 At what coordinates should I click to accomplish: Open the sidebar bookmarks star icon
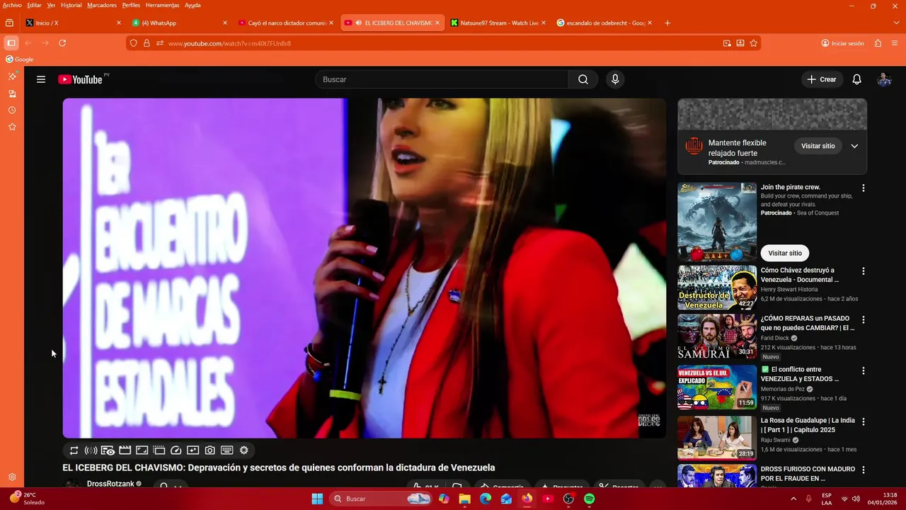[12, 127]
